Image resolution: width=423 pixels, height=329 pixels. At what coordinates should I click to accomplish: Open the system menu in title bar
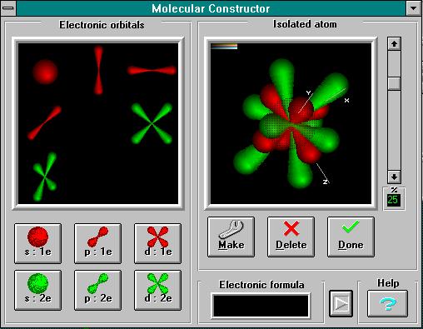tap(8, 7)
